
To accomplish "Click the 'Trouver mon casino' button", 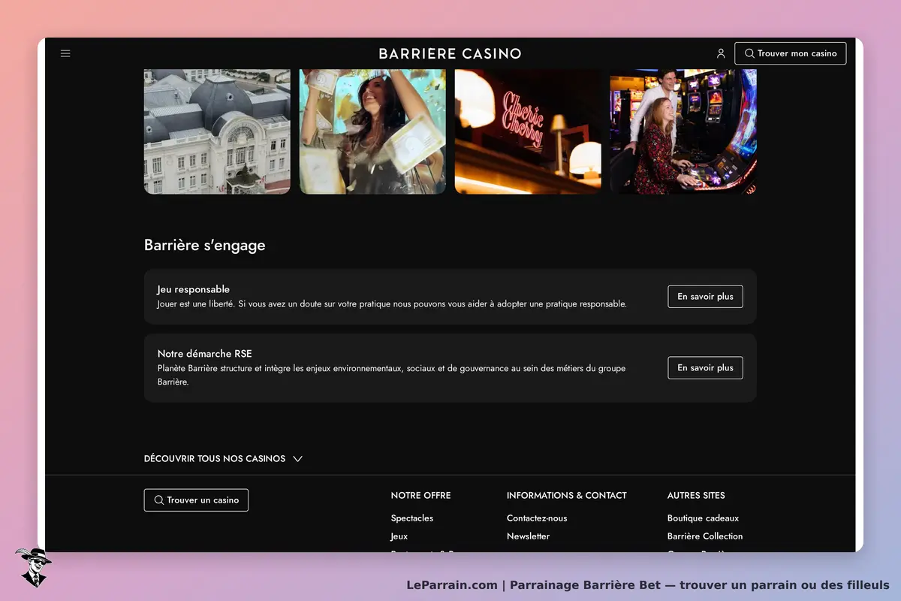I will coord(791,53).
